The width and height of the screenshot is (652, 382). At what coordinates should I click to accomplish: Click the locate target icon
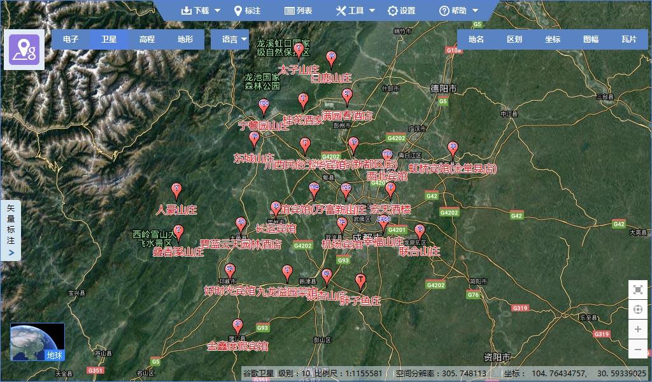[638, 309]
